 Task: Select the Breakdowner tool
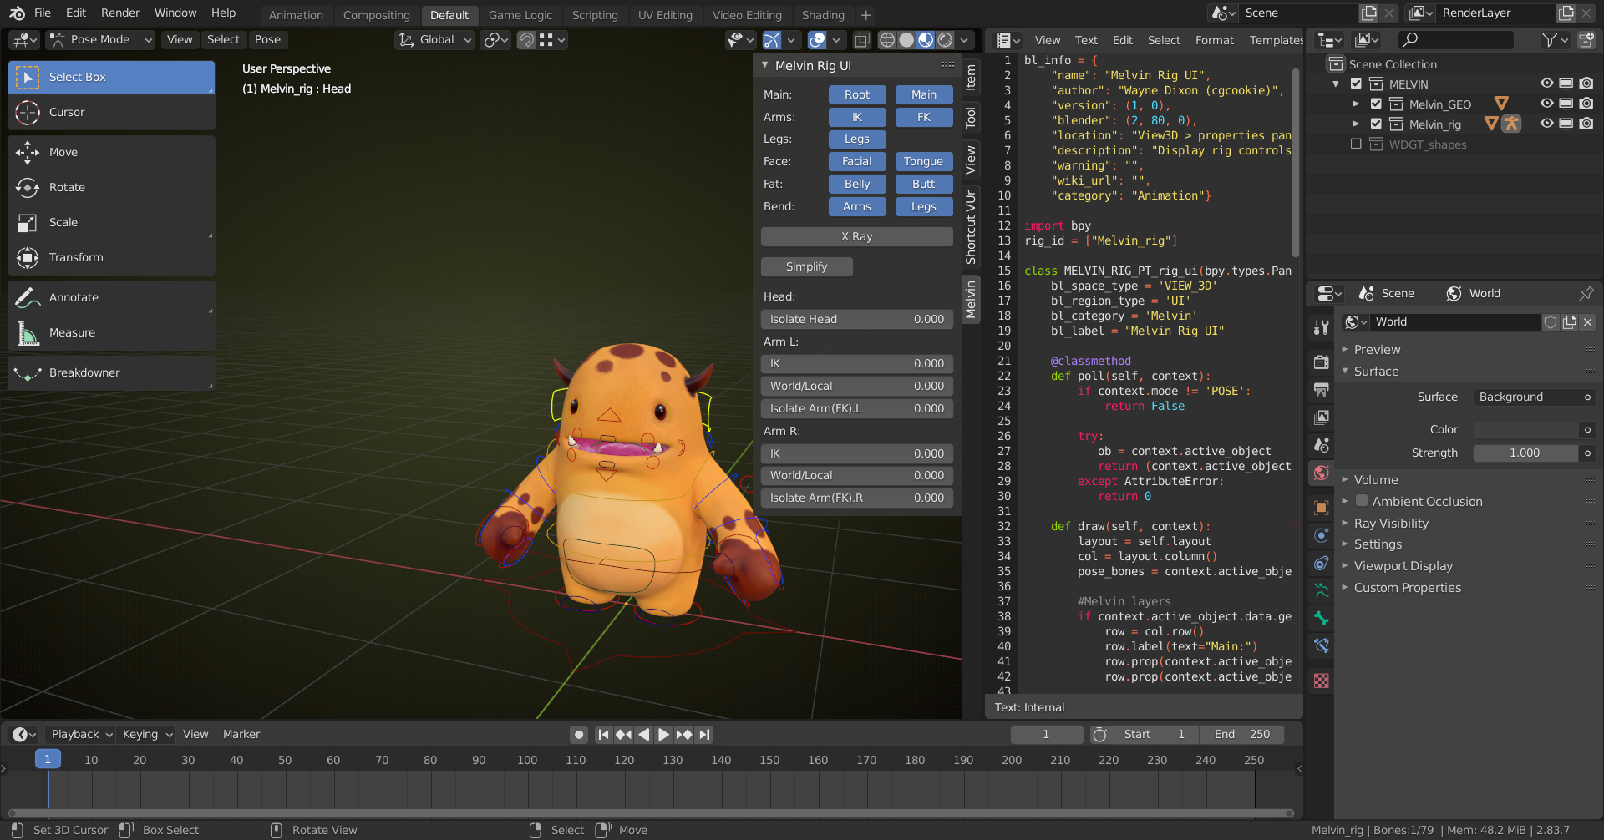[84, 372]
